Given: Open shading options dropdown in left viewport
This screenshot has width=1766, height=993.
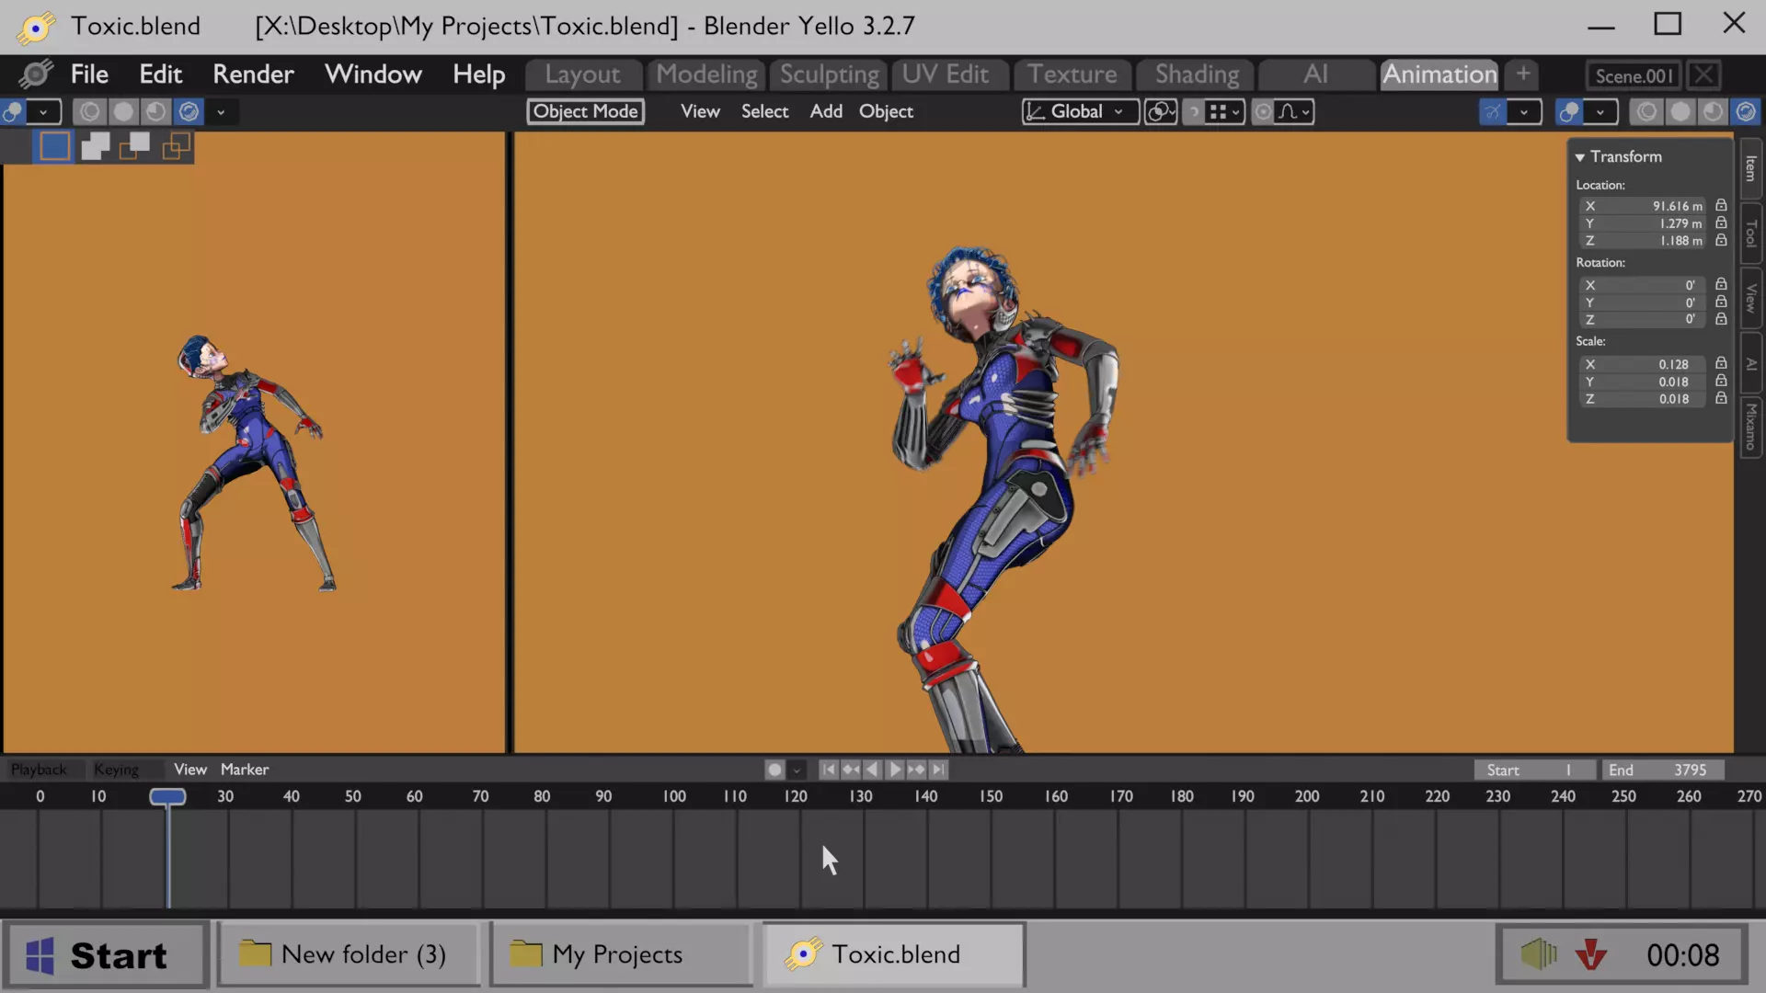Looking at the screenshot, I should [221, 112].
